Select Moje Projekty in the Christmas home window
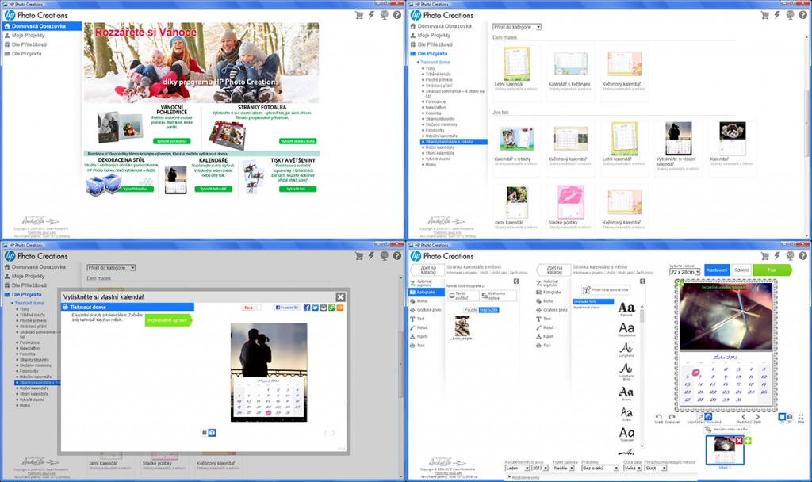The width and height of the screenshot is (812, 482). (x=28, y=35)
